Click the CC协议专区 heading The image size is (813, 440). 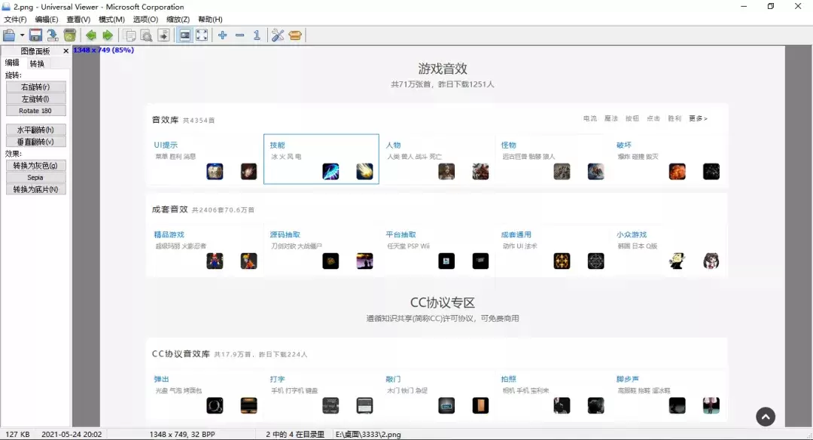coord(443,303)
